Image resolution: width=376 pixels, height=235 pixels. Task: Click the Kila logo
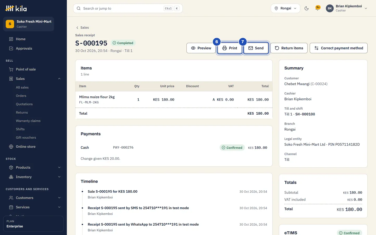(x=16, y=8)
